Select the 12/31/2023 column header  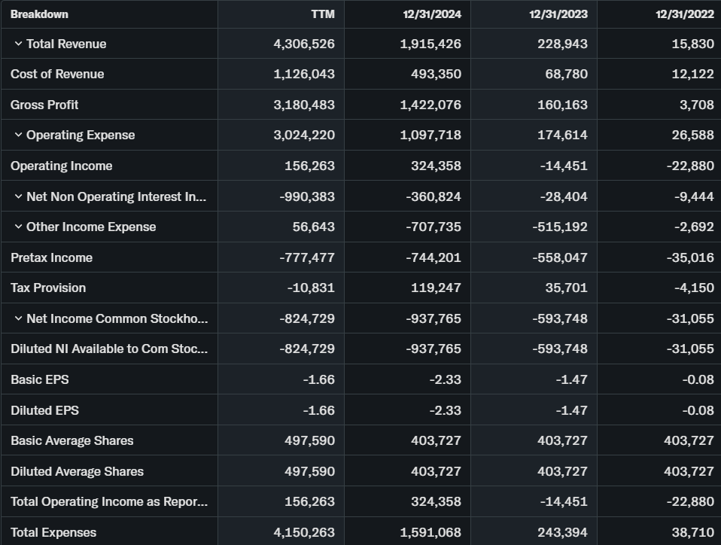tap(558, 14)
